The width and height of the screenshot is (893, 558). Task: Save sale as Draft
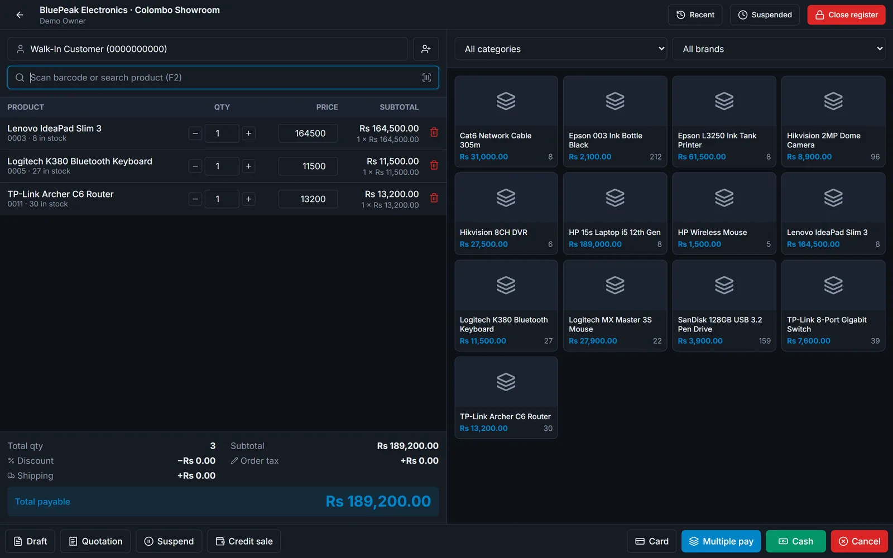tap(30, 541)
